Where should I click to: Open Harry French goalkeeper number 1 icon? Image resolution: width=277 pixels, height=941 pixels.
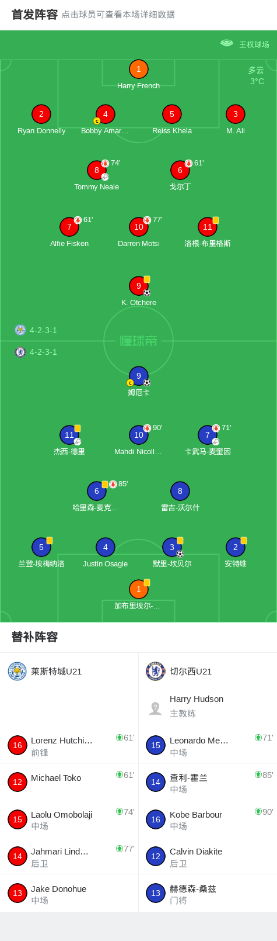pyautogui.click(x=138, y=69)
